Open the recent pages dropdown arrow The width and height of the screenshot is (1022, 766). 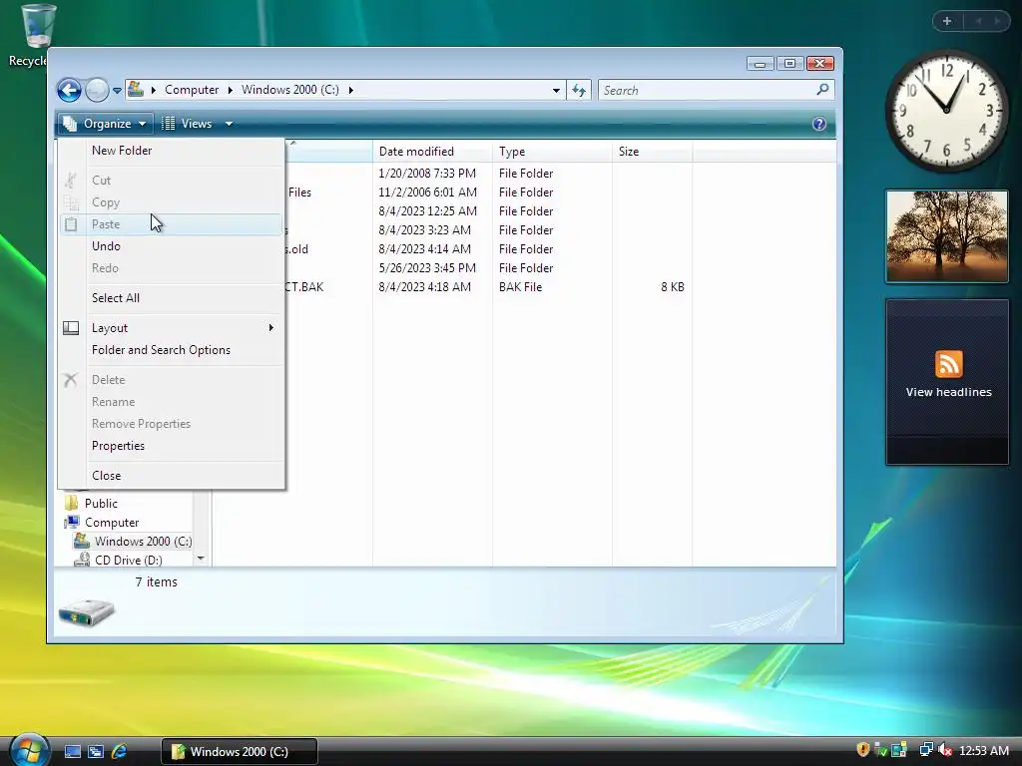pos(118,91)
